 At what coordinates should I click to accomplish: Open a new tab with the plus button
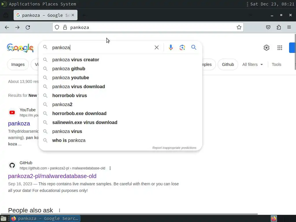tap(84, 15)
